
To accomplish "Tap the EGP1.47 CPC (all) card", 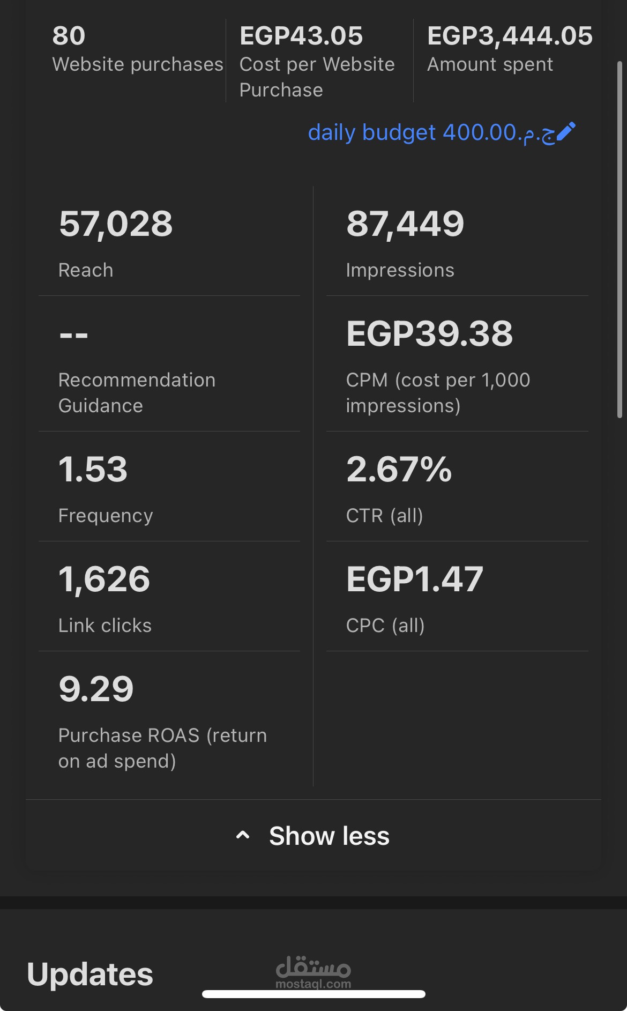I will point(457,597).
